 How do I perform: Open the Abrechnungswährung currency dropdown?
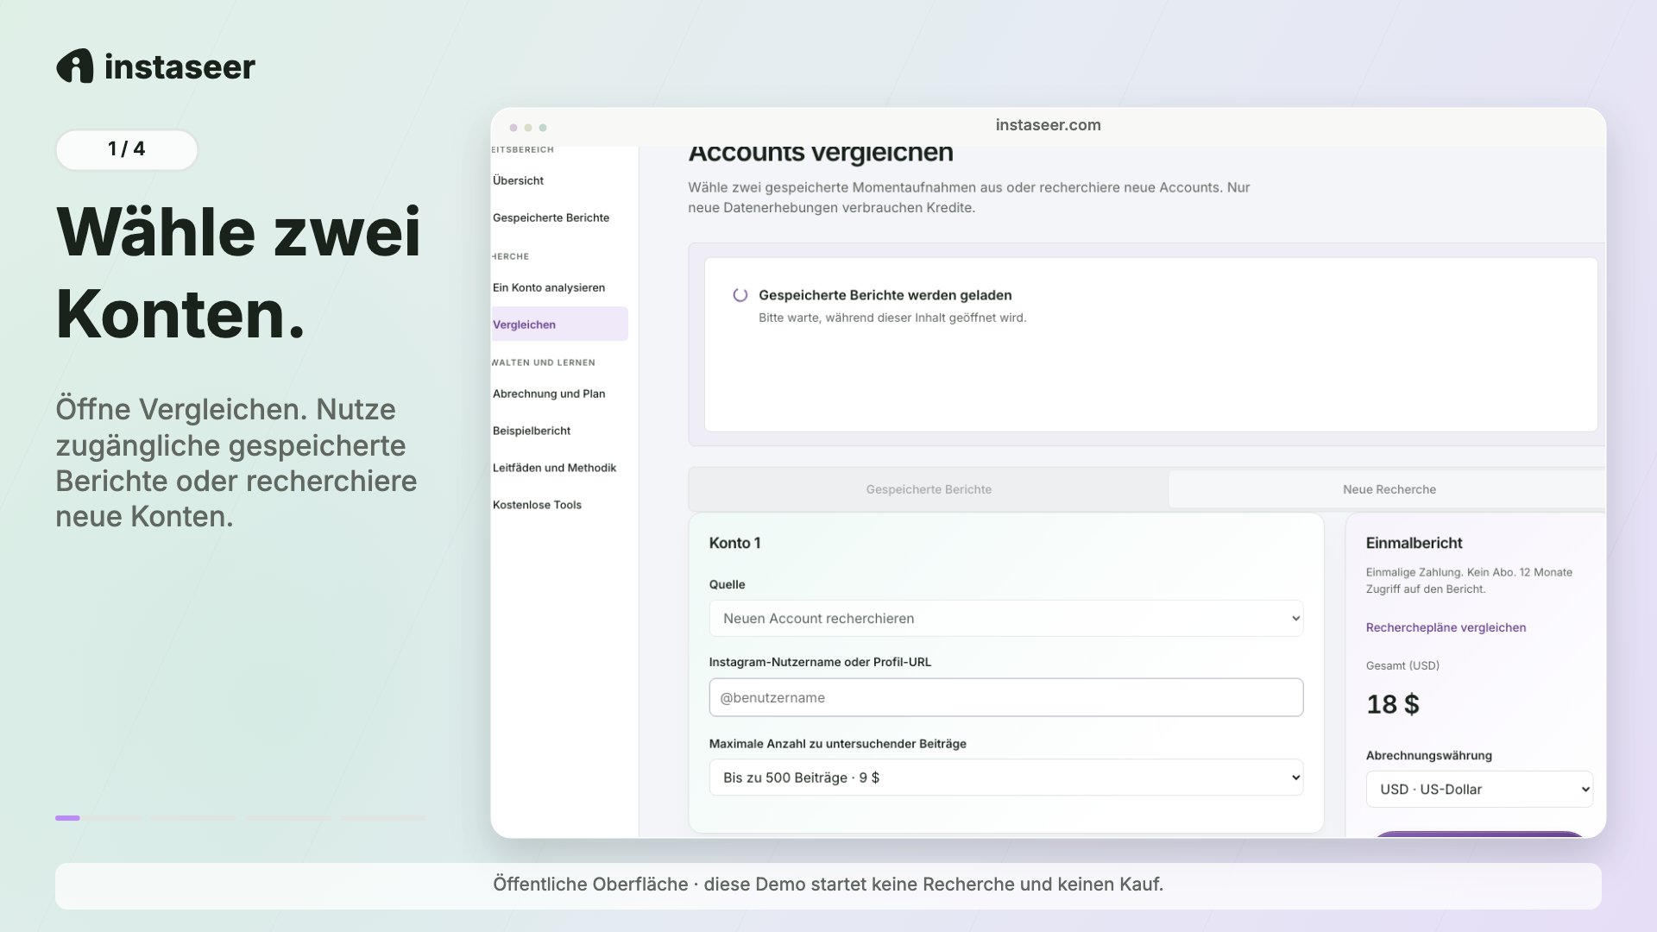coord(1479,790)
